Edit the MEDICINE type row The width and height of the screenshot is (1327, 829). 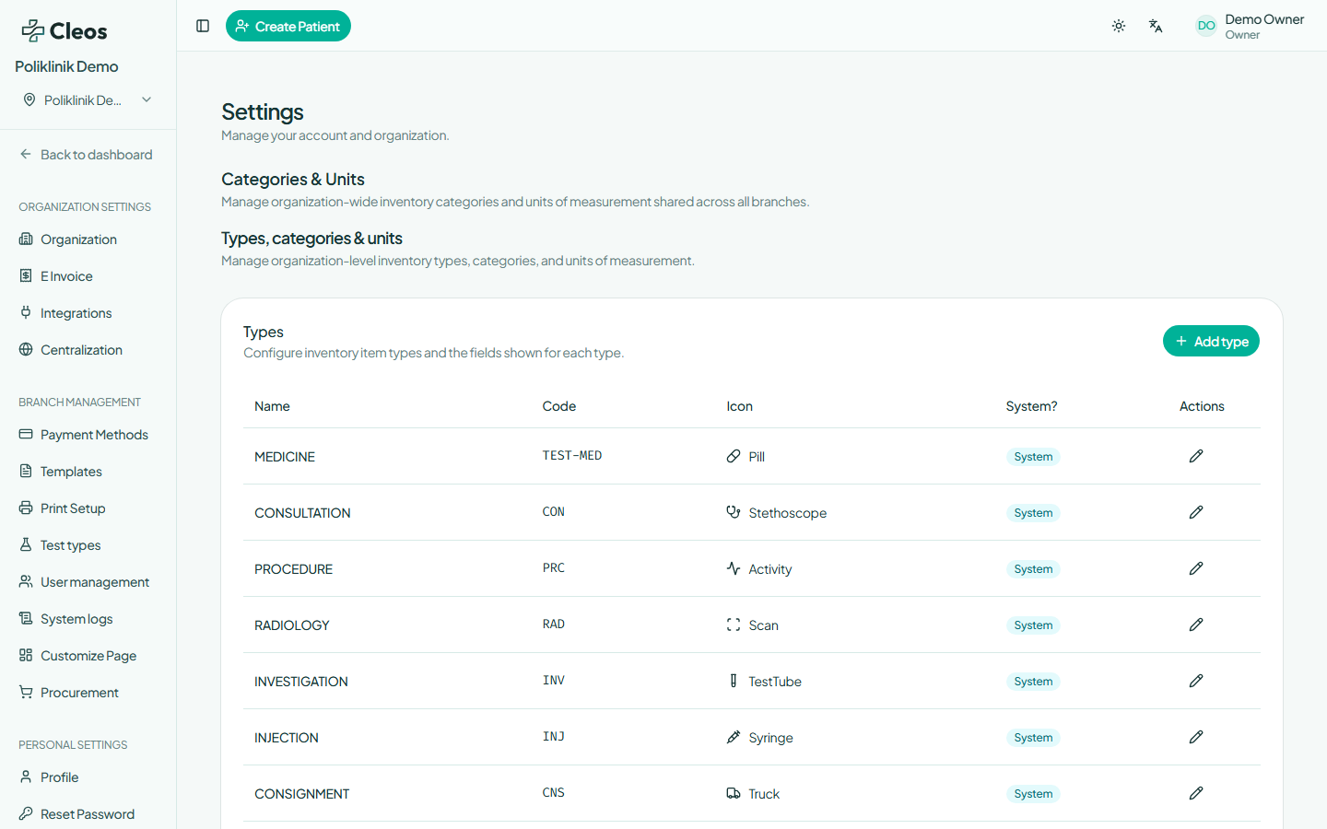tap(1196, 456)
